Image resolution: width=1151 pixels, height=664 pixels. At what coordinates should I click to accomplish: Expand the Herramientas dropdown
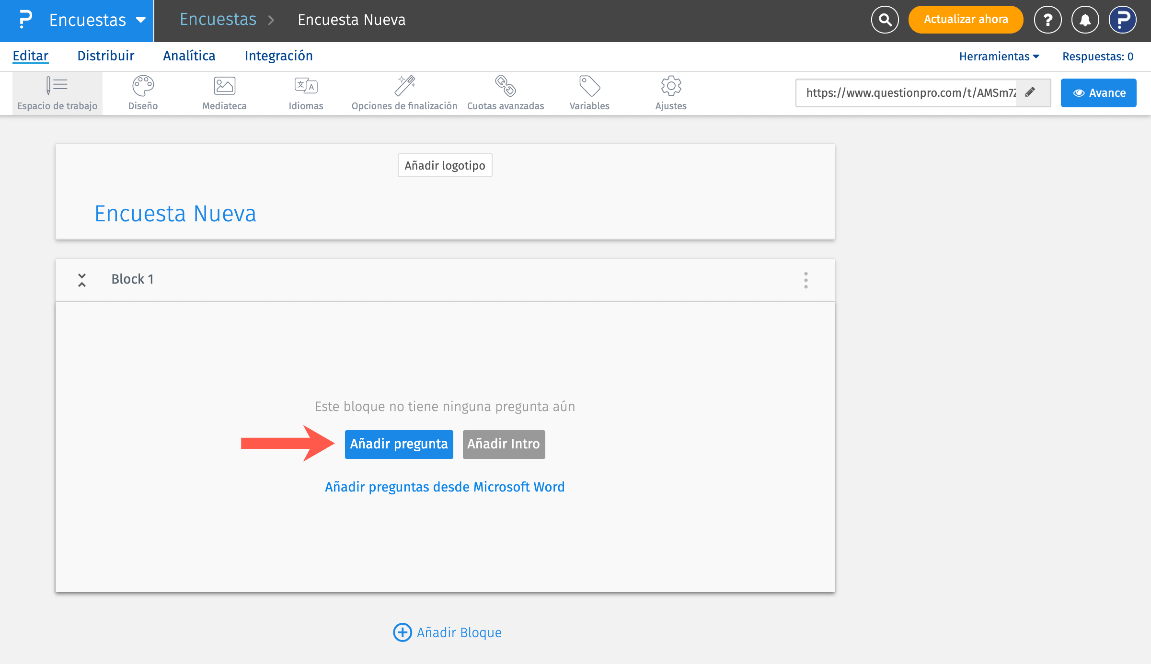point(999,57)
